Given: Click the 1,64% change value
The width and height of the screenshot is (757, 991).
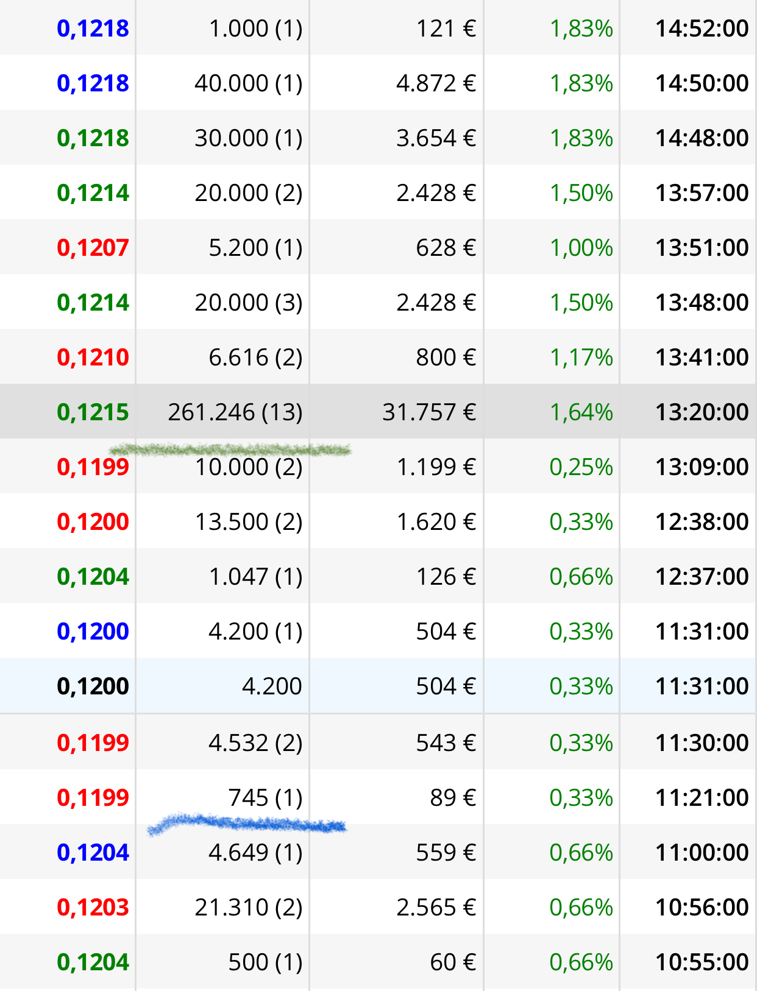Looking at the screenshot, I should coord(581,412).
